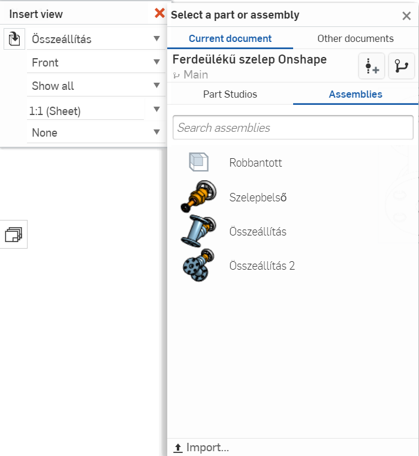Switch to Other documents tab
419x456 pixels.
tap(355, 38)
